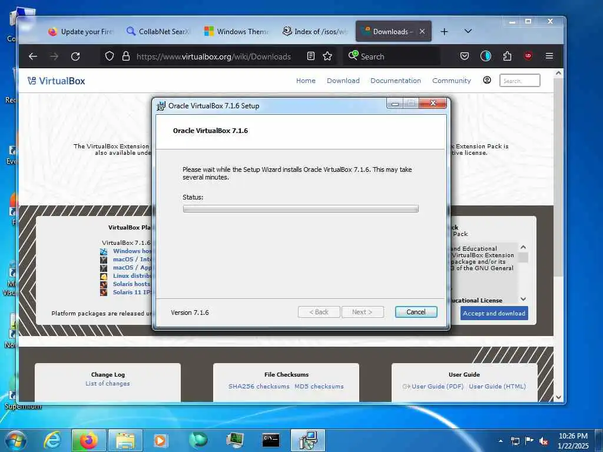
Task: Click the Firefox forward arrow
Action: point(54,56)
